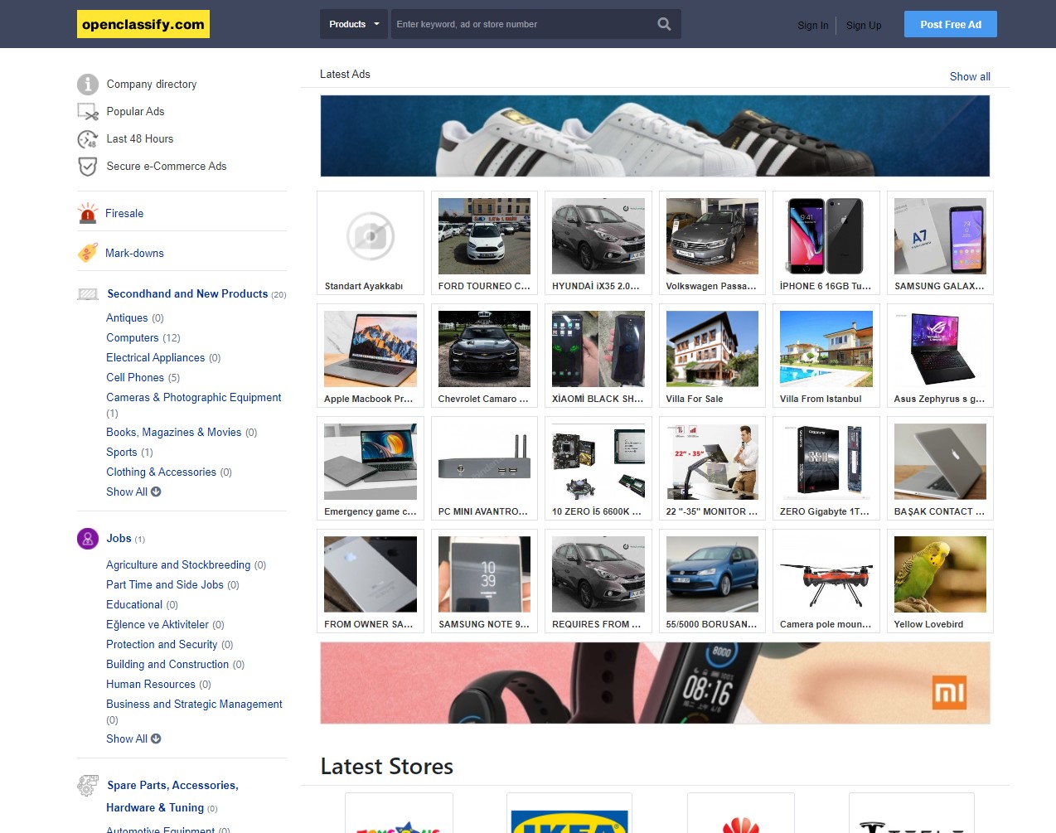Open Spare Parts, Accessories category link
Screen dimensions: 1056x833
point(172,797)
